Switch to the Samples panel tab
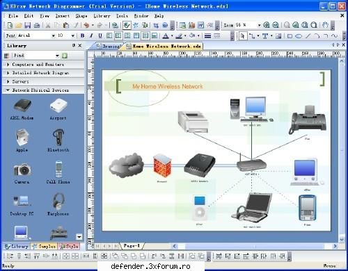The height and width of the screenshot is (271, 348). [x=44, y=246]
